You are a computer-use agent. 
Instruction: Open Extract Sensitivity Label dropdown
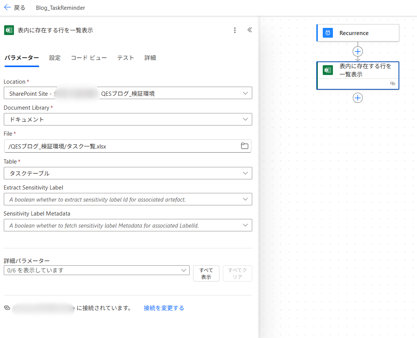[x=245, y=199]
